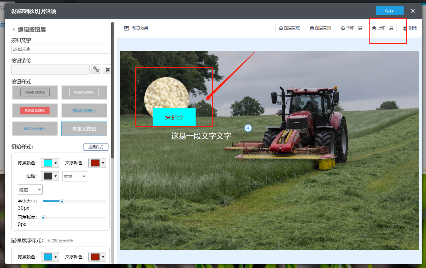Image resolution: width=426 pixels, height=268 pixels.
Task: Clear button link with X icon
Action: (x=107, y=69)
